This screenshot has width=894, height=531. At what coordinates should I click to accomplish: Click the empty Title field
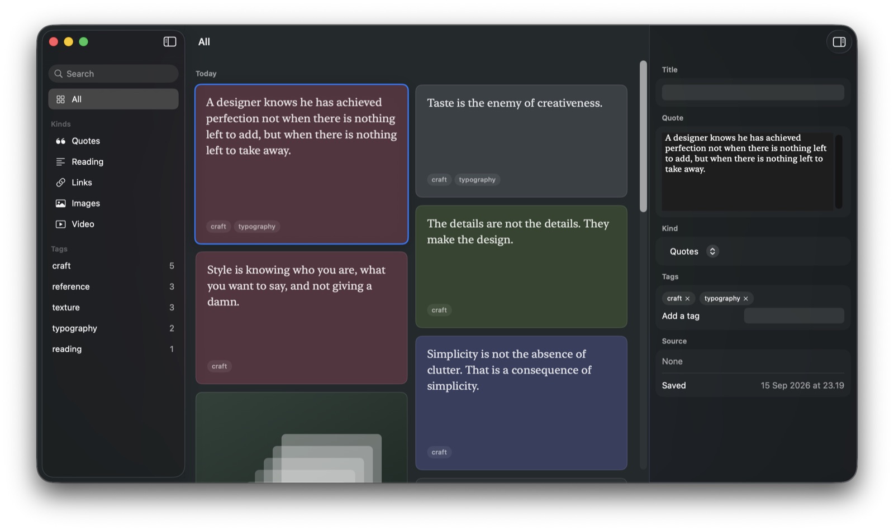[753, 93]
